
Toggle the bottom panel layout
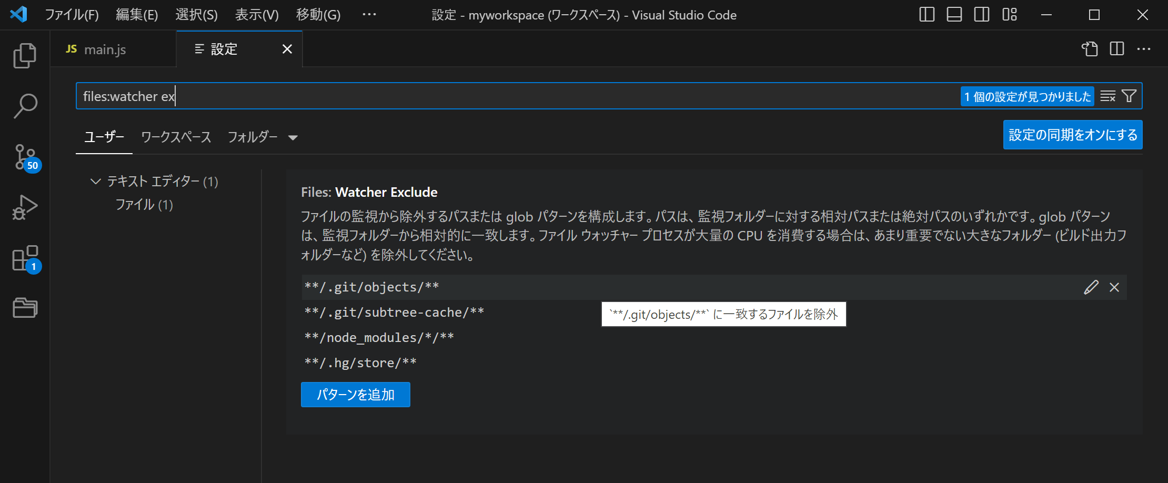click(x=954, y=15)
